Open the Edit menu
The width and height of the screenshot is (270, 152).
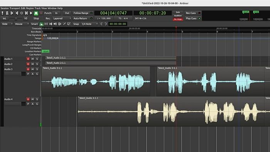[23, 8]
